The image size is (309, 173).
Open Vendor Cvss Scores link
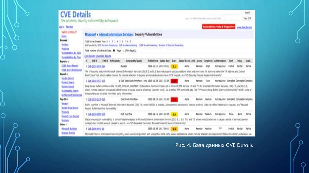tap(70, 108)
